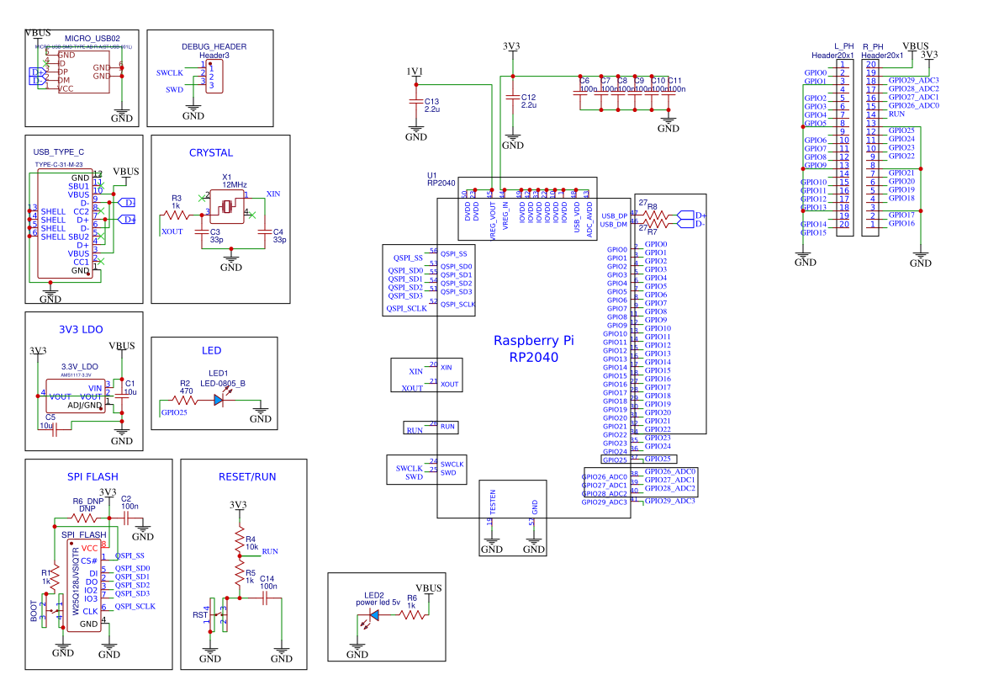
Task: Select the LED1 LED-0805_B diode symbol
Action: 219,400
